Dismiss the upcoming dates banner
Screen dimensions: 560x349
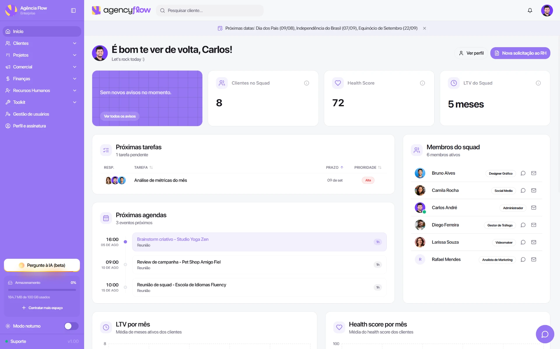pyautogui.click(x=424, y=28)
